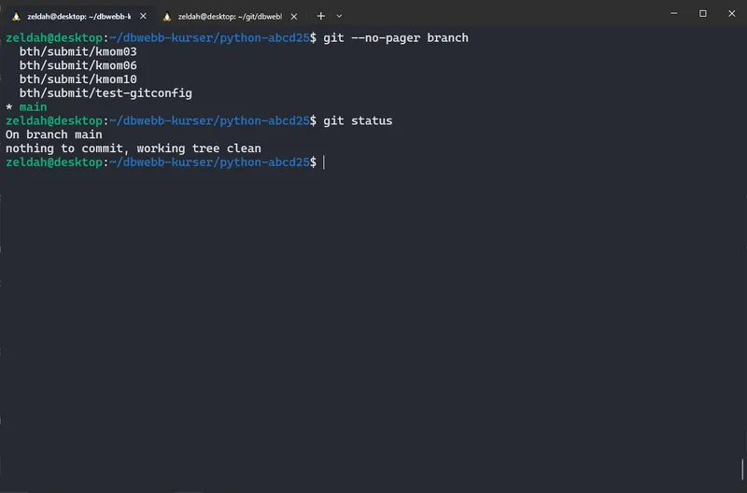Screen dimensions: 747x493
Task: Close the ~/git/dbwebb terminal tab
Action: pyautogui.click(x=294, y=16)
